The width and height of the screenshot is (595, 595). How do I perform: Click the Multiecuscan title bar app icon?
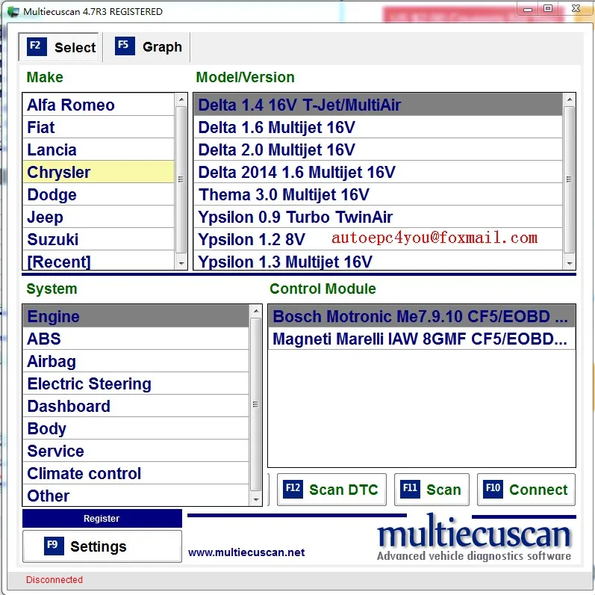click(13, 12)
